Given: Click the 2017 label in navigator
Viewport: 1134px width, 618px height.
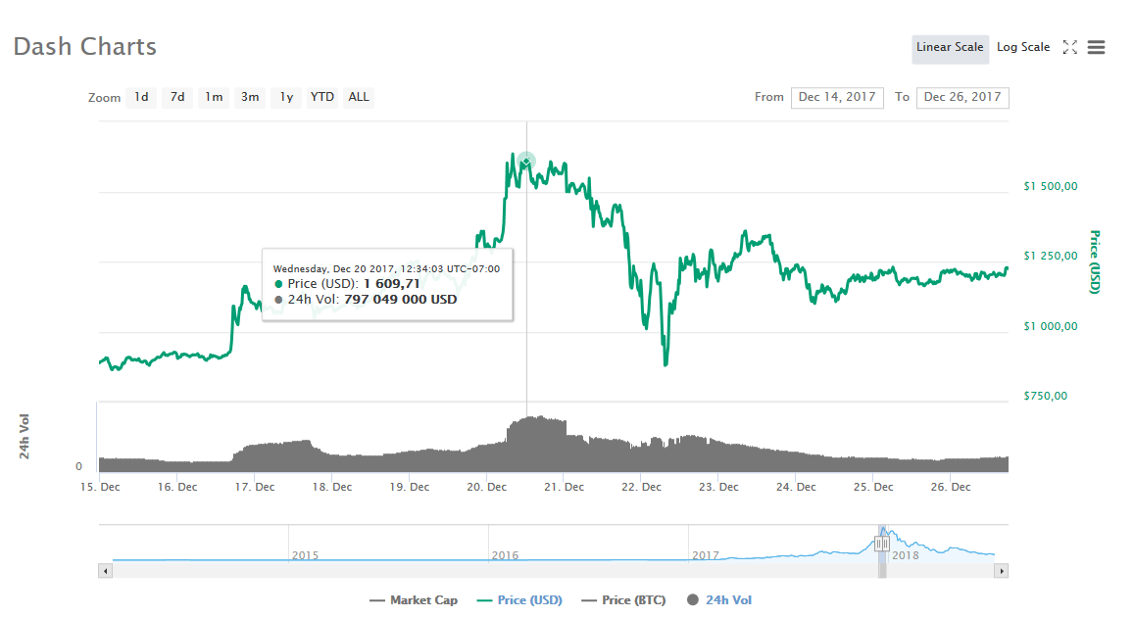Looking at the screenshot, I should (705, 555).
